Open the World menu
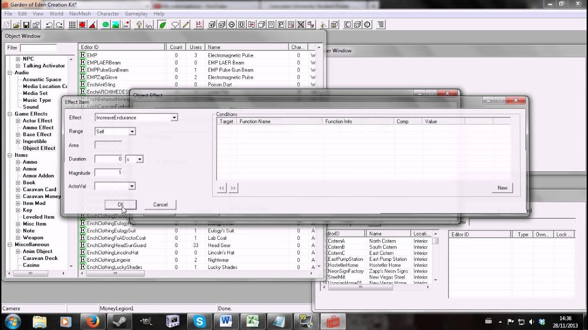Image resolution: width=588 pixels, height=330 pixels. point(57,14)
